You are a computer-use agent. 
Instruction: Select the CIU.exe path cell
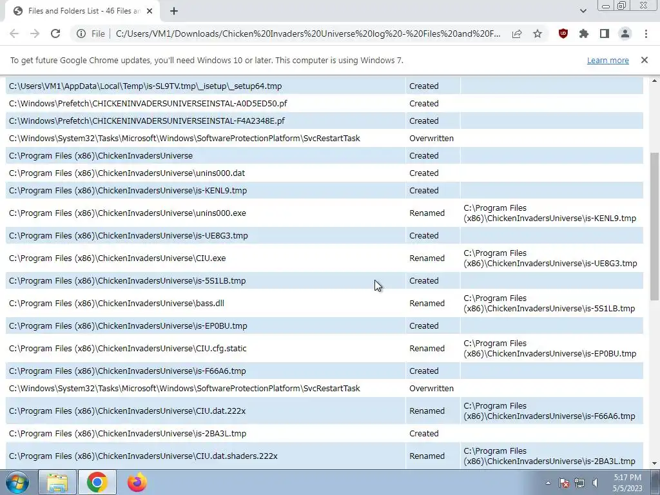(206, 258)
